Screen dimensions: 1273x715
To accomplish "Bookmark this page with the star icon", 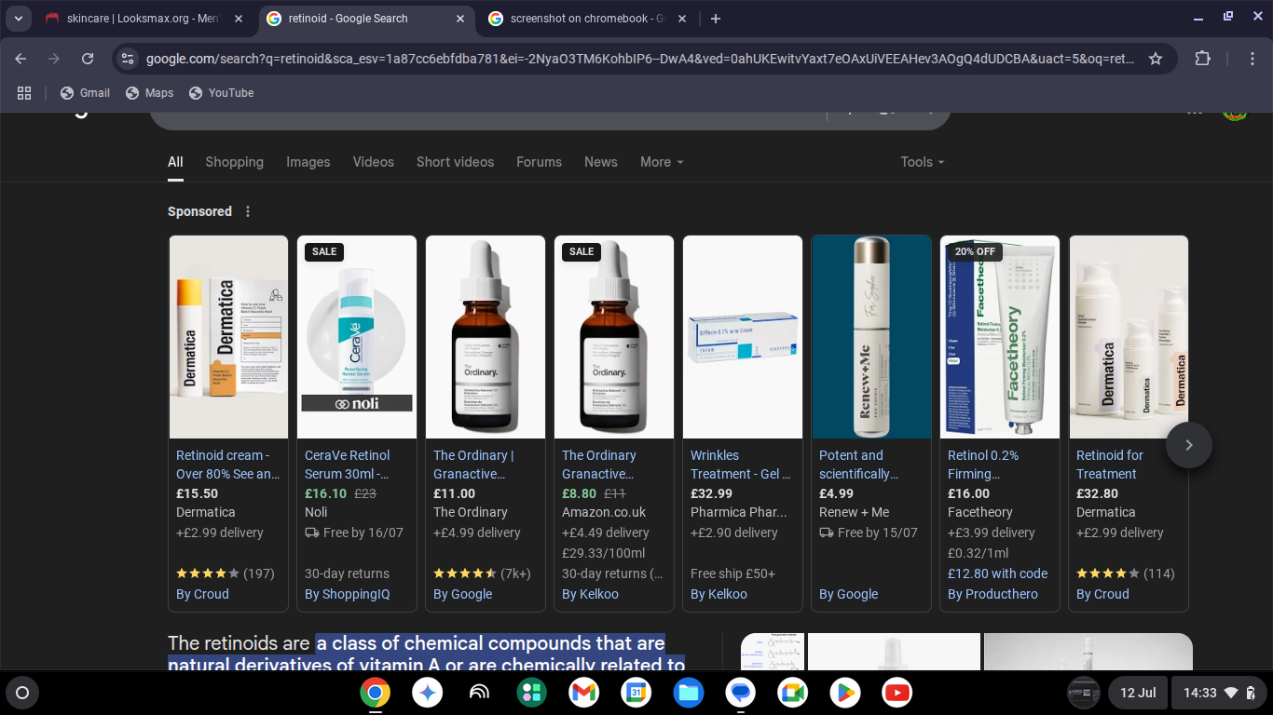I will click(x=1156, y=59).
